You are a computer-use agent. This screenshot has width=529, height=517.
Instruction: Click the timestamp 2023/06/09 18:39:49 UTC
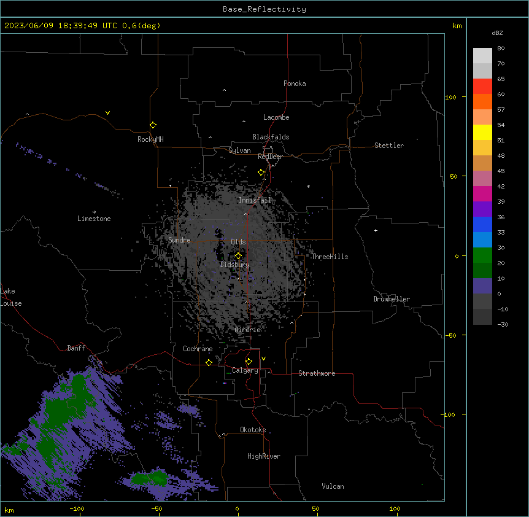click(61, 26)
